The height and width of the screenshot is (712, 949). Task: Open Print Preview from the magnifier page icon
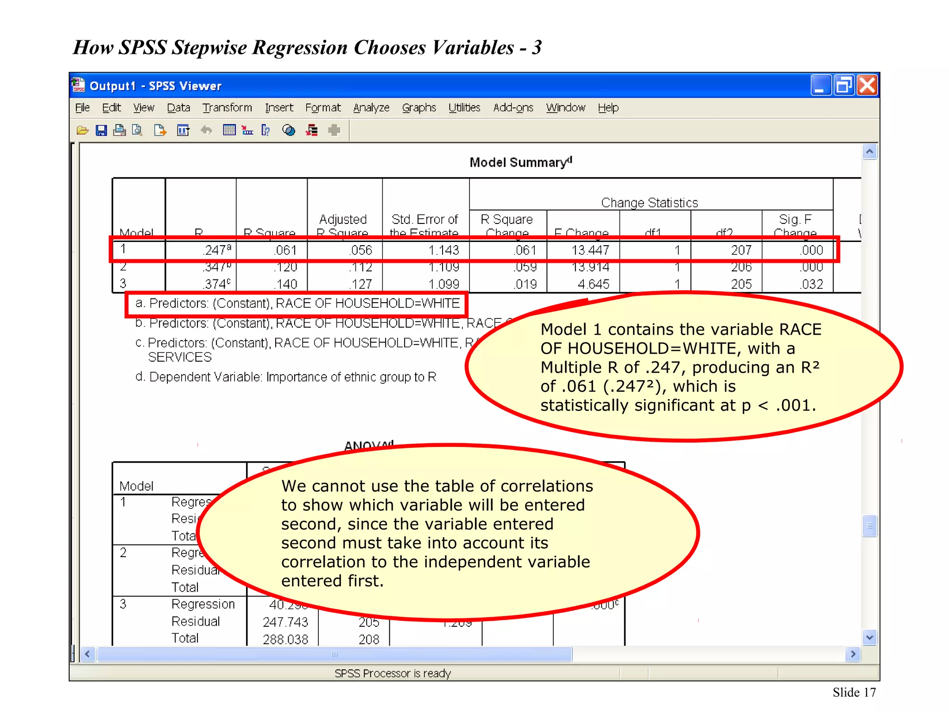click(137, 131)
